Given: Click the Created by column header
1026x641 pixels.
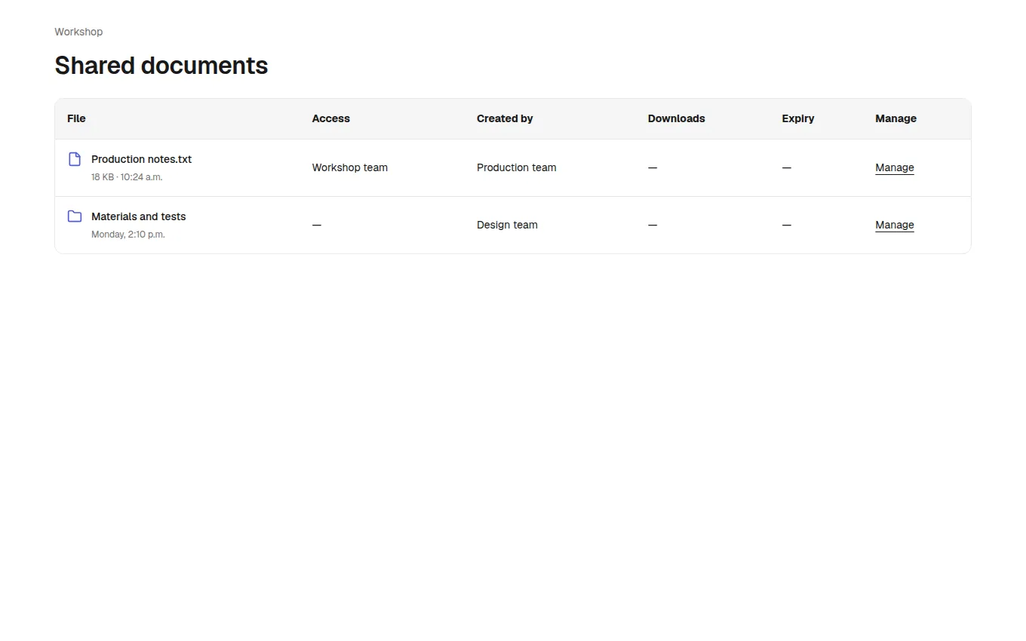Looking at the screenshot, I should click(x=505, y=118).
